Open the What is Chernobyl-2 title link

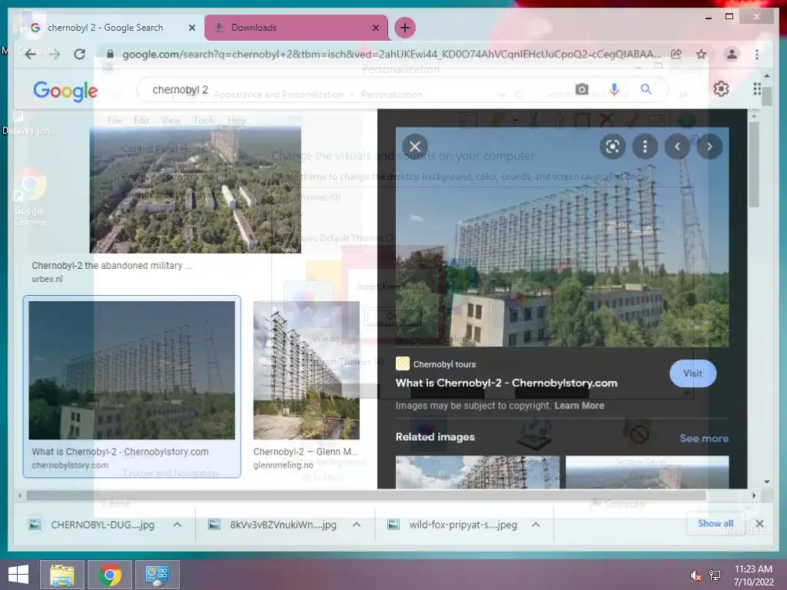506,383
